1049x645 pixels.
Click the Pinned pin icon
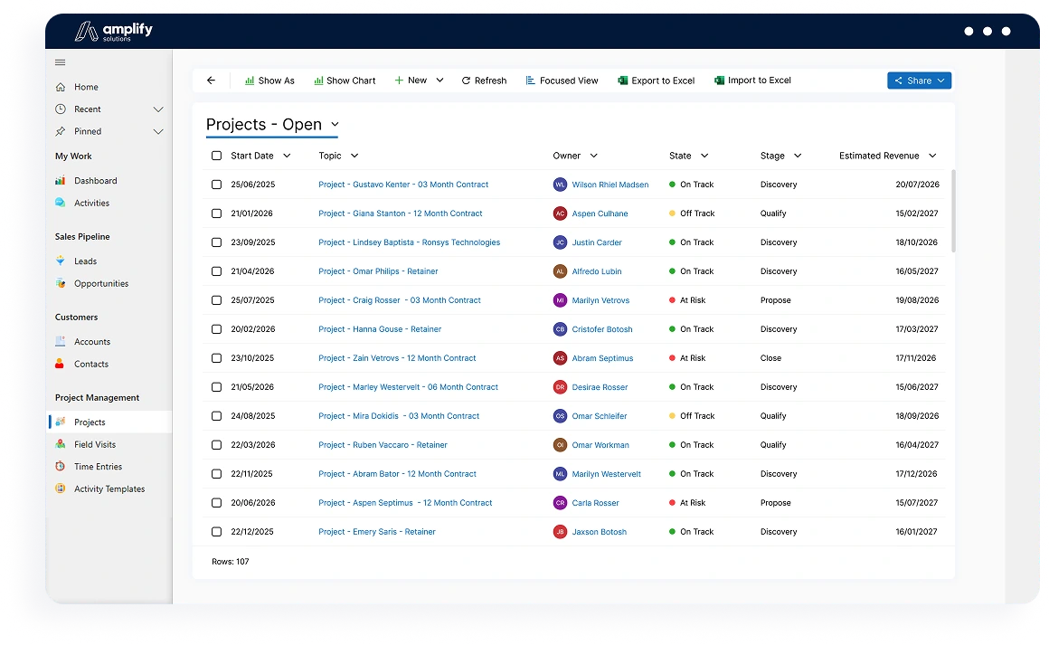[x=61, y=131]
